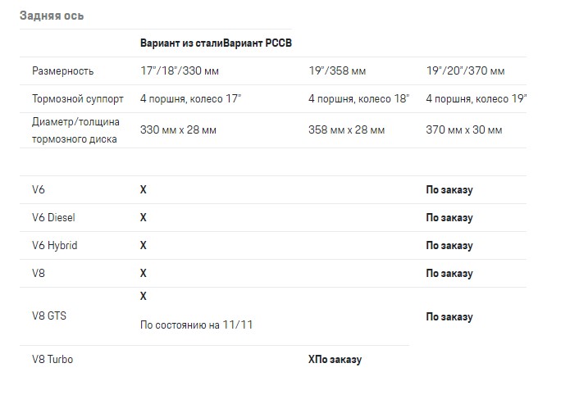The image size is (570, 395).
Task: Click the 358 мм x 28 мм value
Action: (346, 130)
